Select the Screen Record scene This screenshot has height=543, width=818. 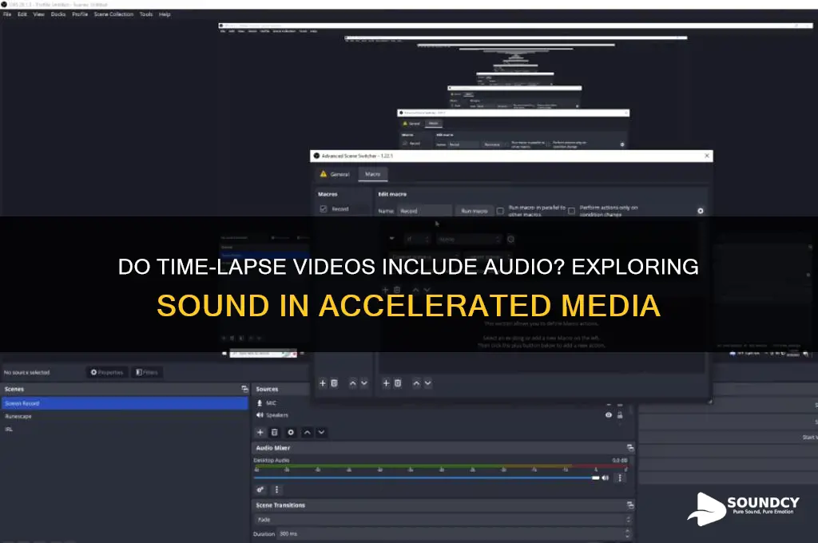pyautogui.click(x=125, y=403)
